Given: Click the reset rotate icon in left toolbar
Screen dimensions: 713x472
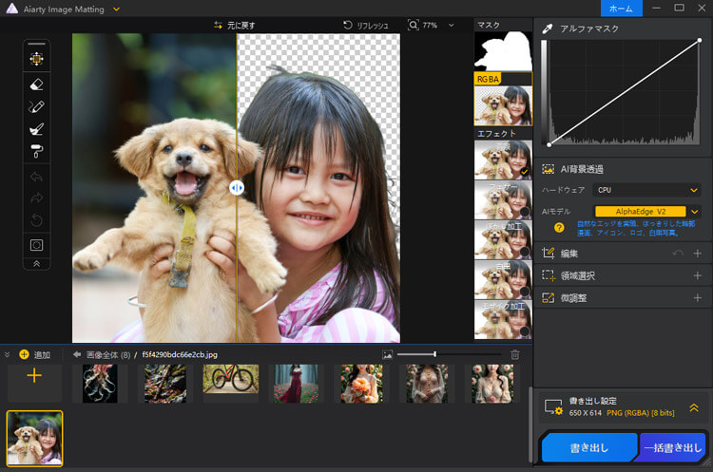Looking at the screenshot, I should point(36,220).
